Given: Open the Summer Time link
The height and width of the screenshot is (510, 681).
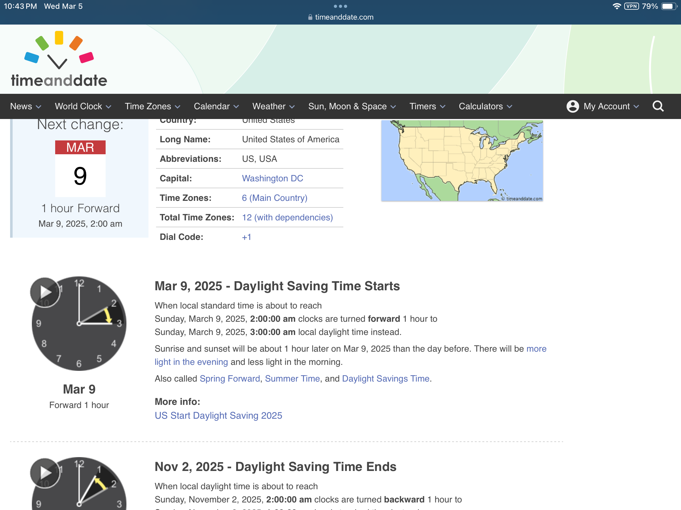Looking at the screenshot, I should pos(292,378).
